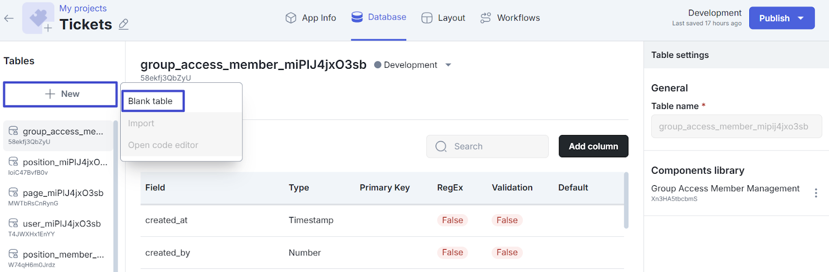This screenshot has height=272, width=829.
Task: Click the Workflows tab icon
Action: (485, 18)
